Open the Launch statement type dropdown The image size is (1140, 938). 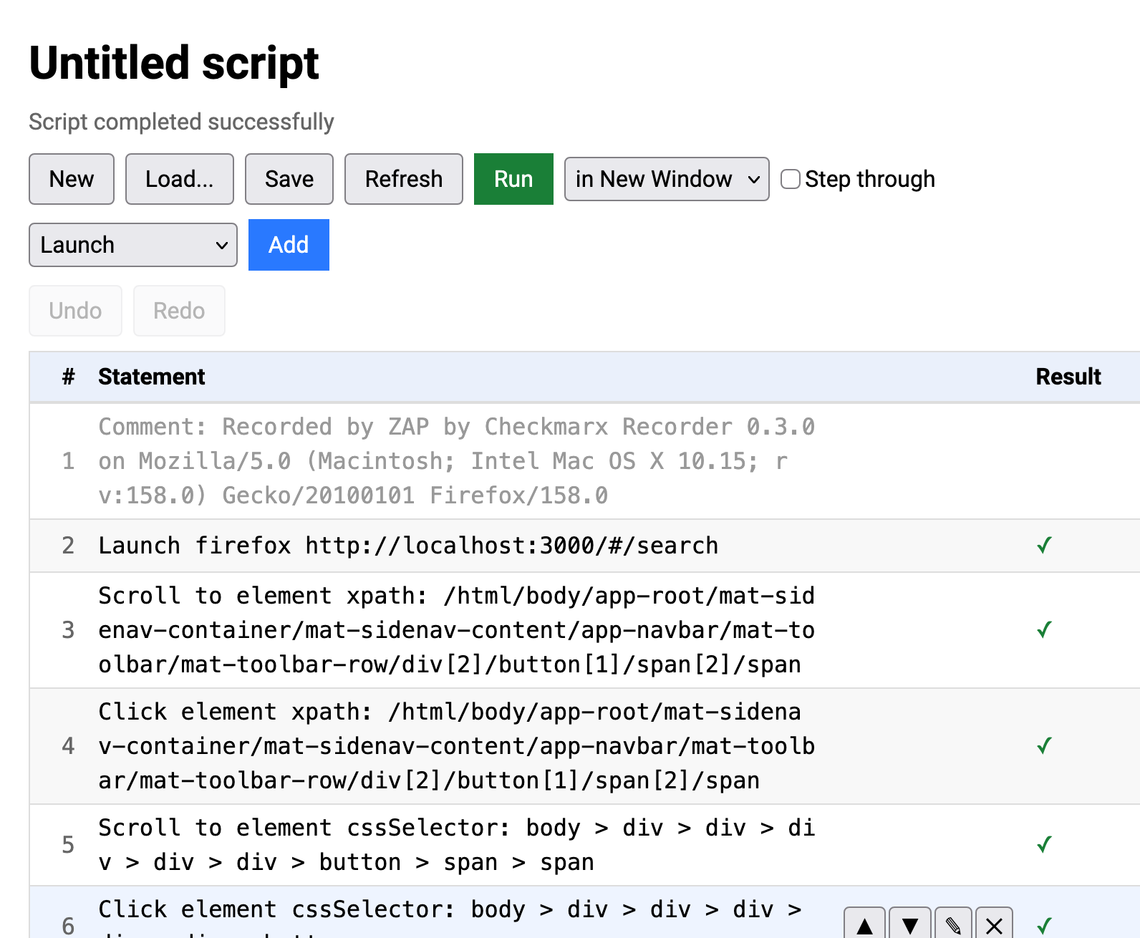tap(133, 245)
